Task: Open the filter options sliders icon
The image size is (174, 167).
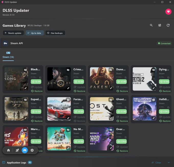Action: pyautogui.click(x=160, y=25)
